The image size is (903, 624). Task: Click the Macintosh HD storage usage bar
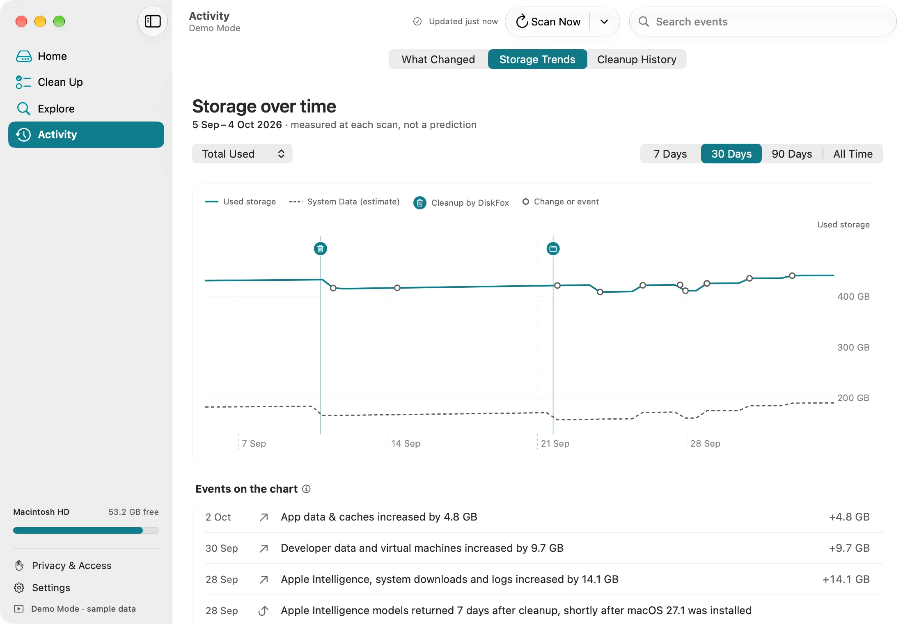86,530
